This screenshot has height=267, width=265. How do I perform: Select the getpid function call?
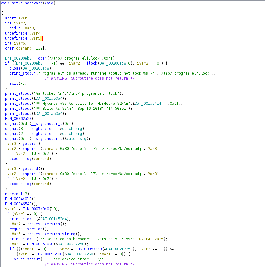pos(29,144)
